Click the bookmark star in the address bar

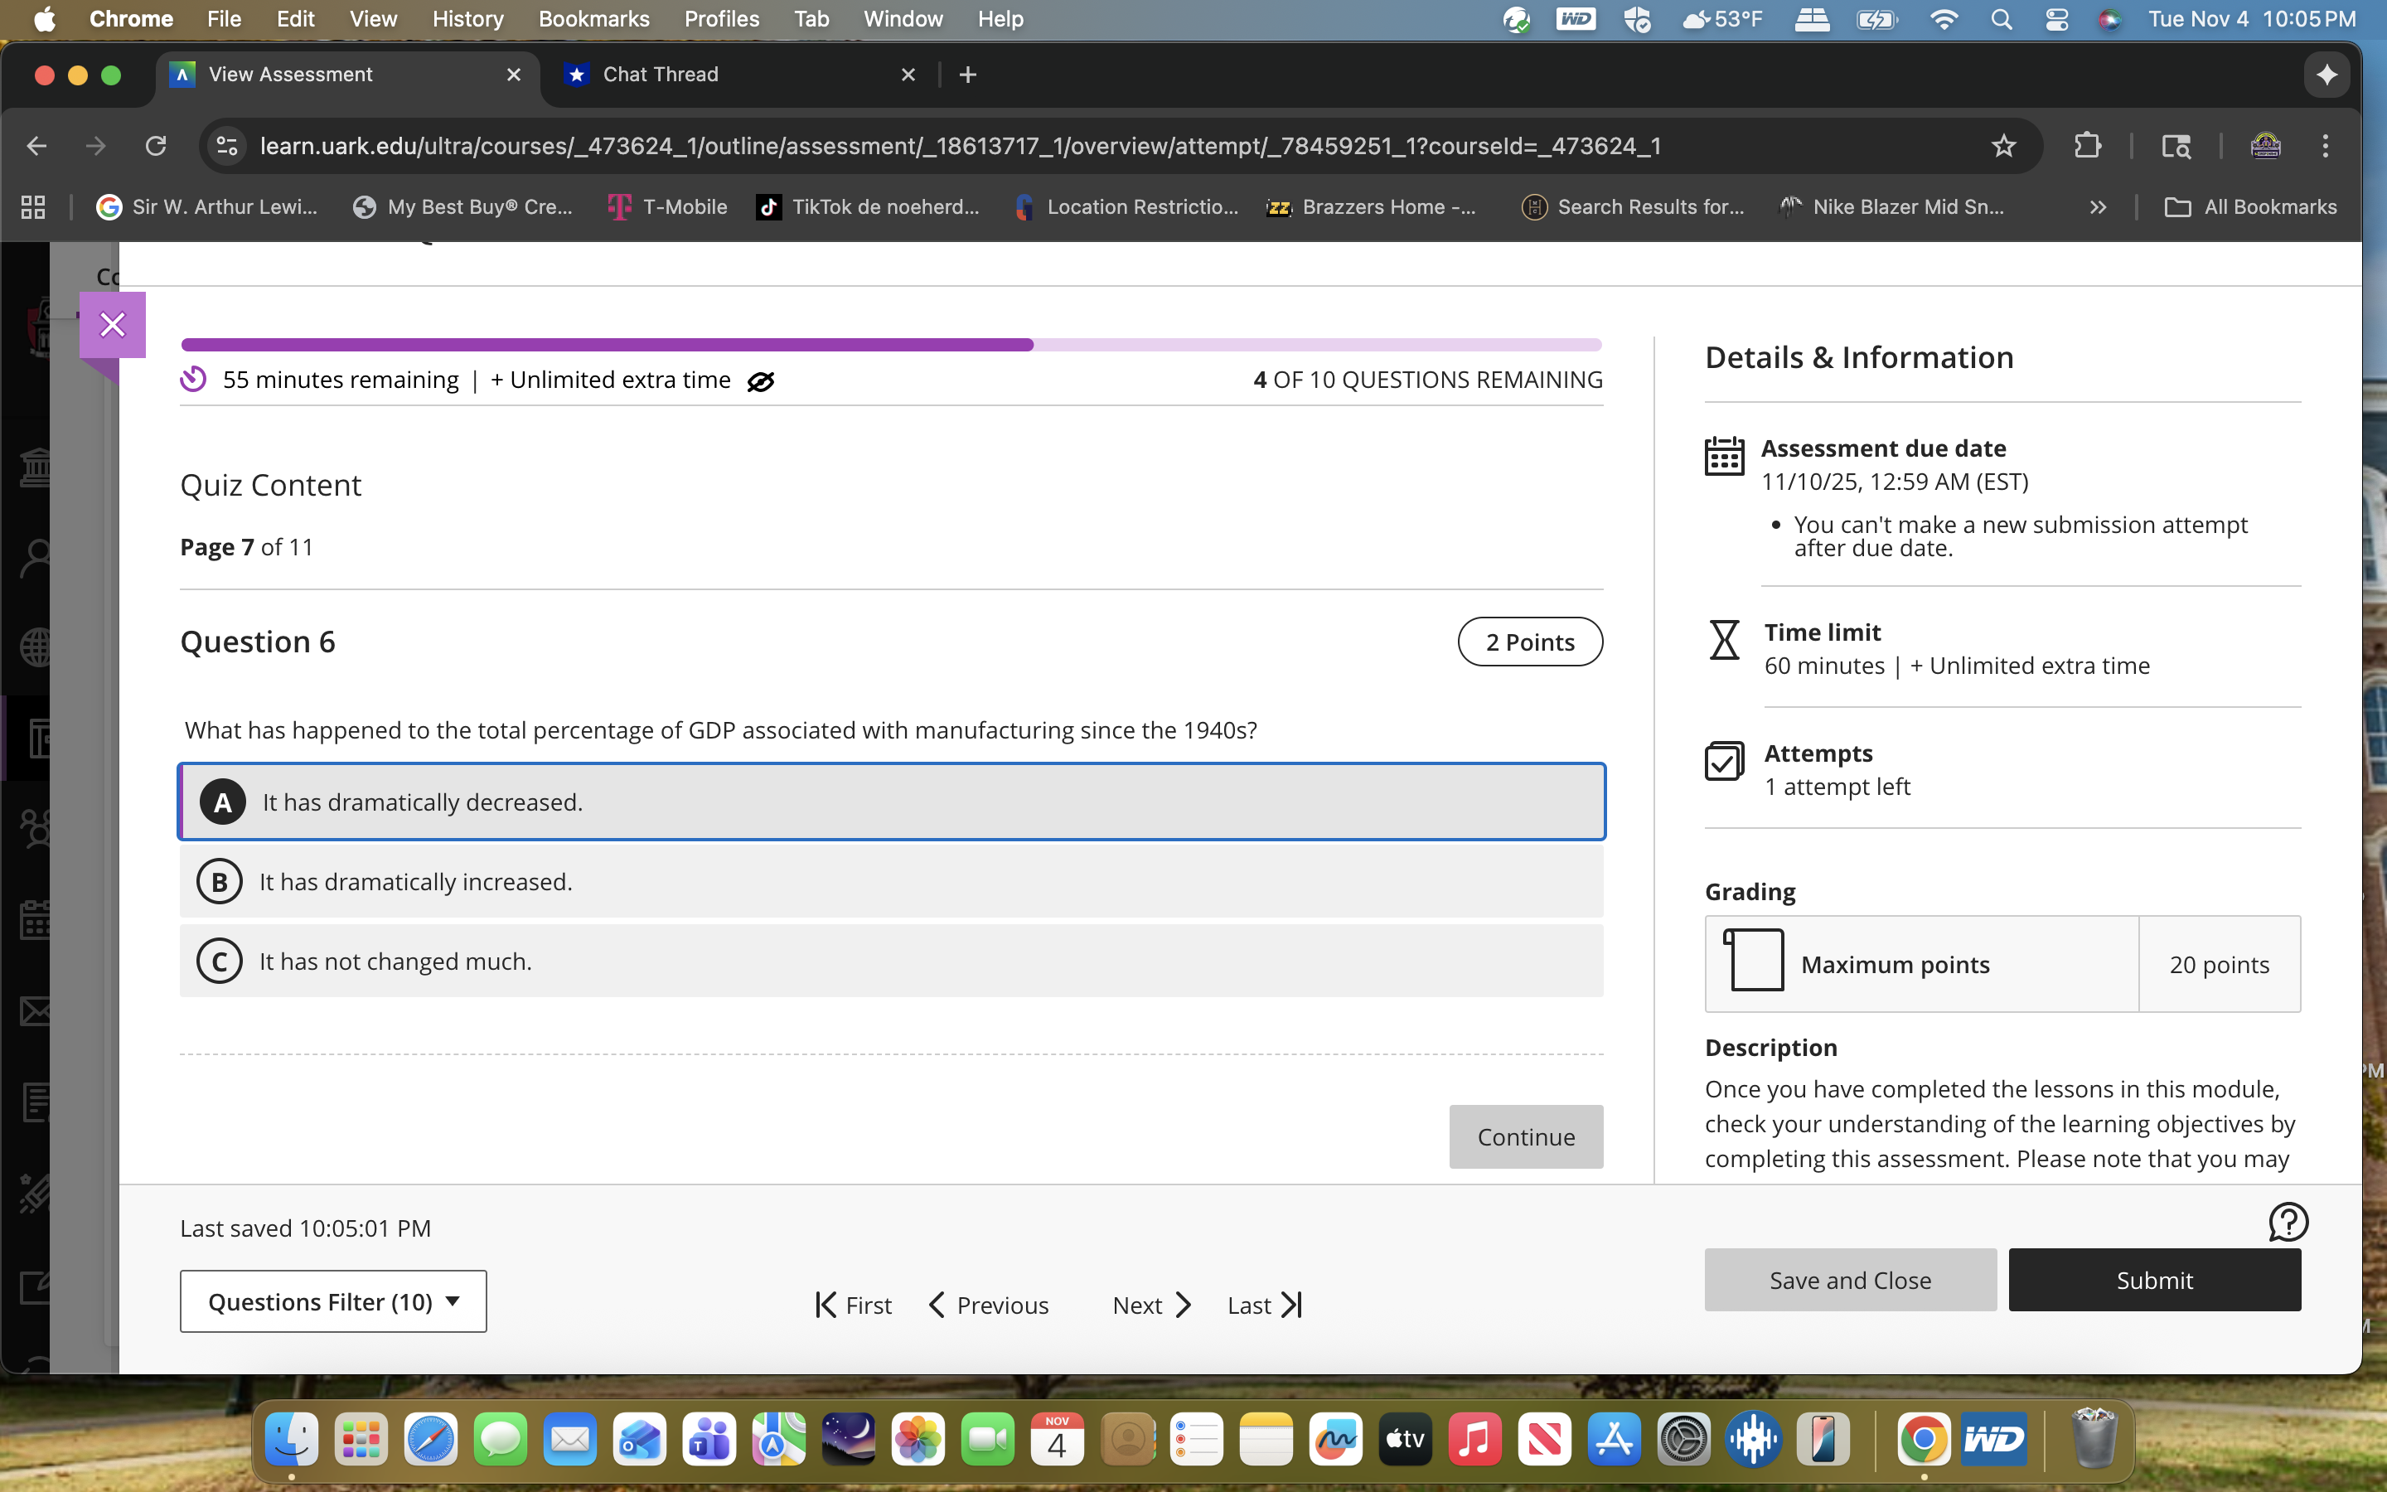pyautogui.click(x=2004, y=145)
